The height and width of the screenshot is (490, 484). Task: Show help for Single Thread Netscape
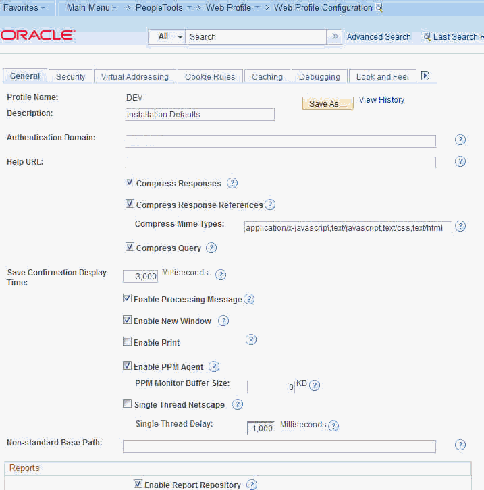point(238,404)
